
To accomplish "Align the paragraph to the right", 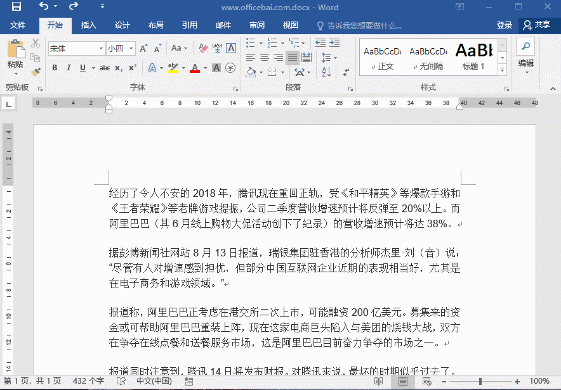I will (279, 58).
